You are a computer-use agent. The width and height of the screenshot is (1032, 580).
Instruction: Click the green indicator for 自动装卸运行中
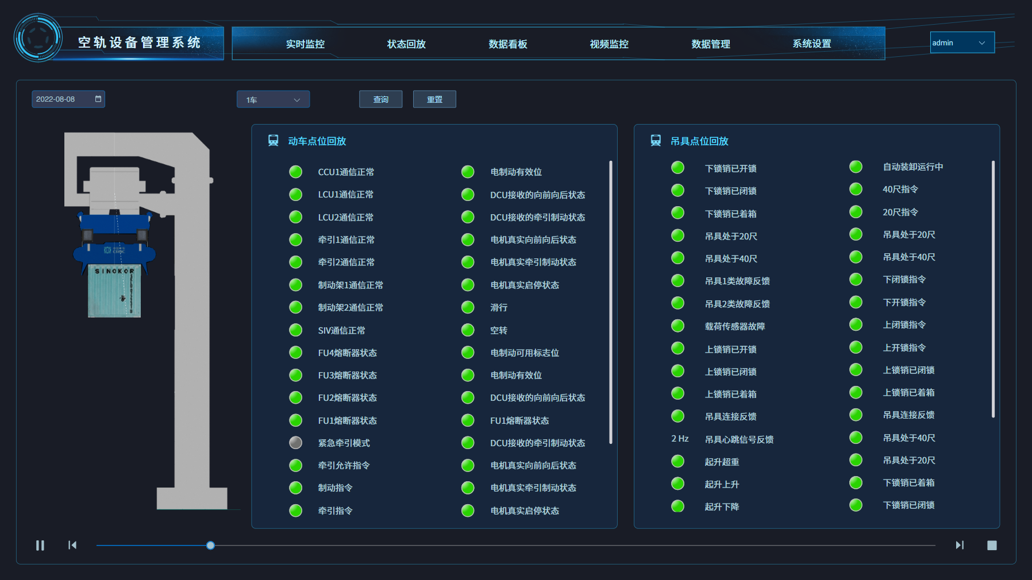856,167
